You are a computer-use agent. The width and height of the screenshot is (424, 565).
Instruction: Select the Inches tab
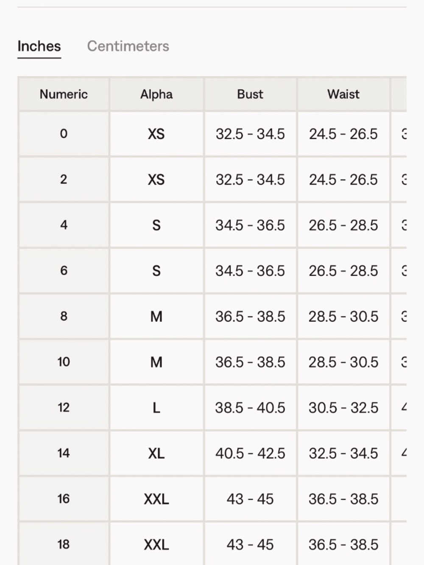pos(39,46)
